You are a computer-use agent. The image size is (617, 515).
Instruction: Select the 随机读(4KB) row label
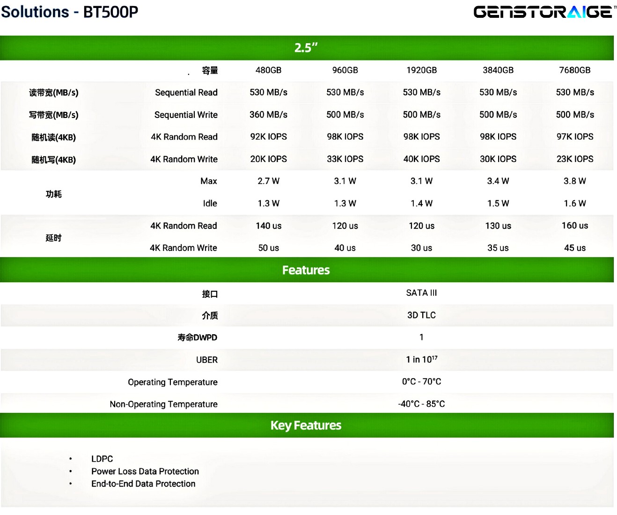[x=54, y=138]
